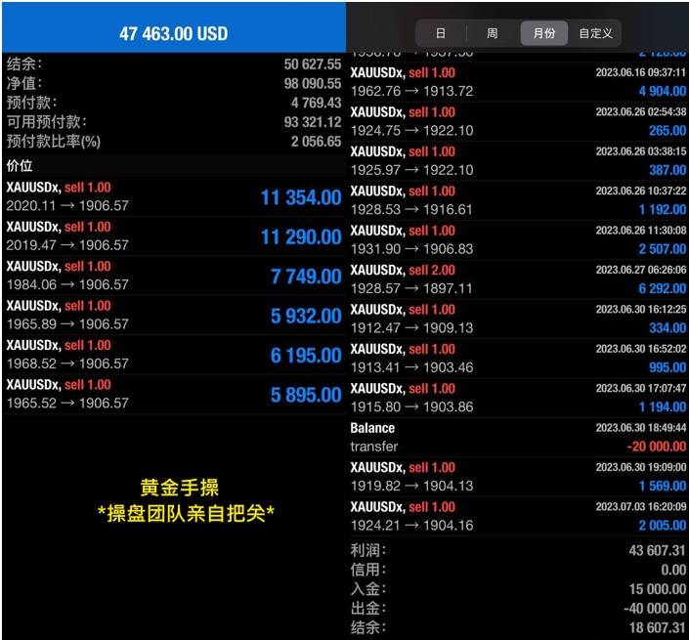Click the history 结余 value 18 607.31

click(657, 628)
